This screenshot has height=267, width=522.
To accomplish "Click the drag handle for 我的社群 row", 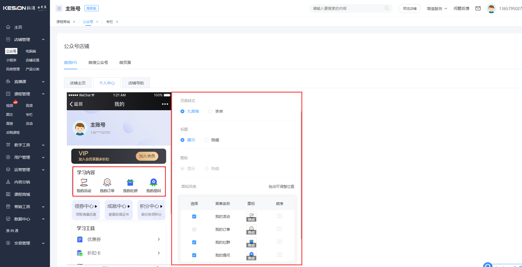I will point(279,242).
